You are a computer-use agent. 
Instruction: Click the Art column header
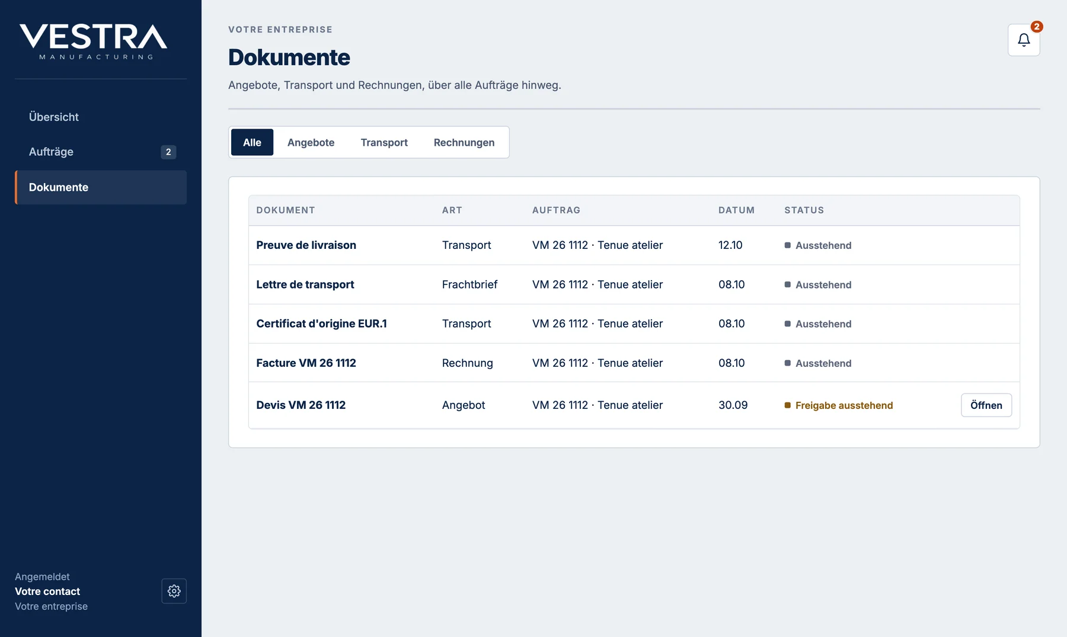pyautogui.click(x=452, y=210)
